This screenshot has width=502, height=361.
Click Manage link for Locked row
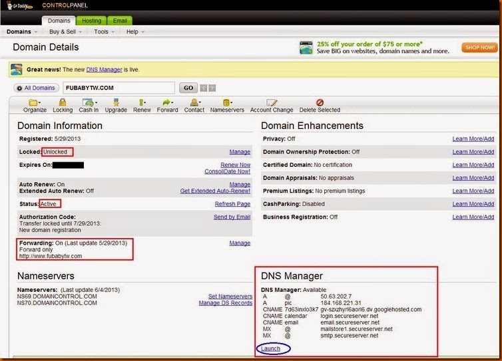click(x=240, y=152)
